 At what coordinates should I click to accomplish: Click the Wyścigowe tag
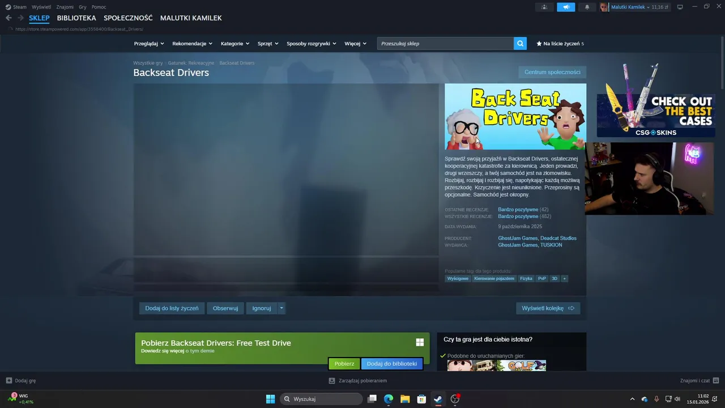(458, 278)
